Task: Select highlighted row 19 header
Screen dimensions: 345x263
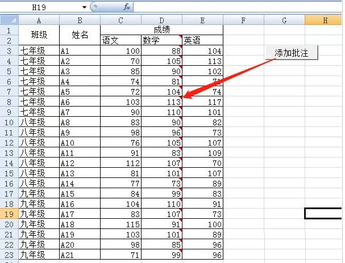Action: pos(9,214)
